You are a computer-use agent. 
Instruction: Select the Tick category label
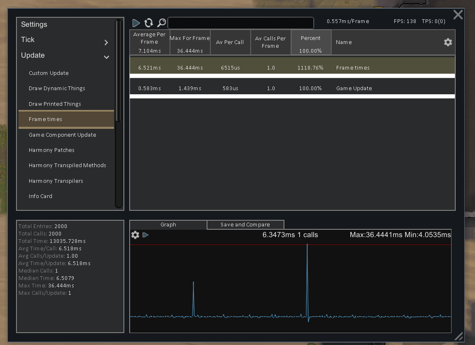[x=28, y=40]
